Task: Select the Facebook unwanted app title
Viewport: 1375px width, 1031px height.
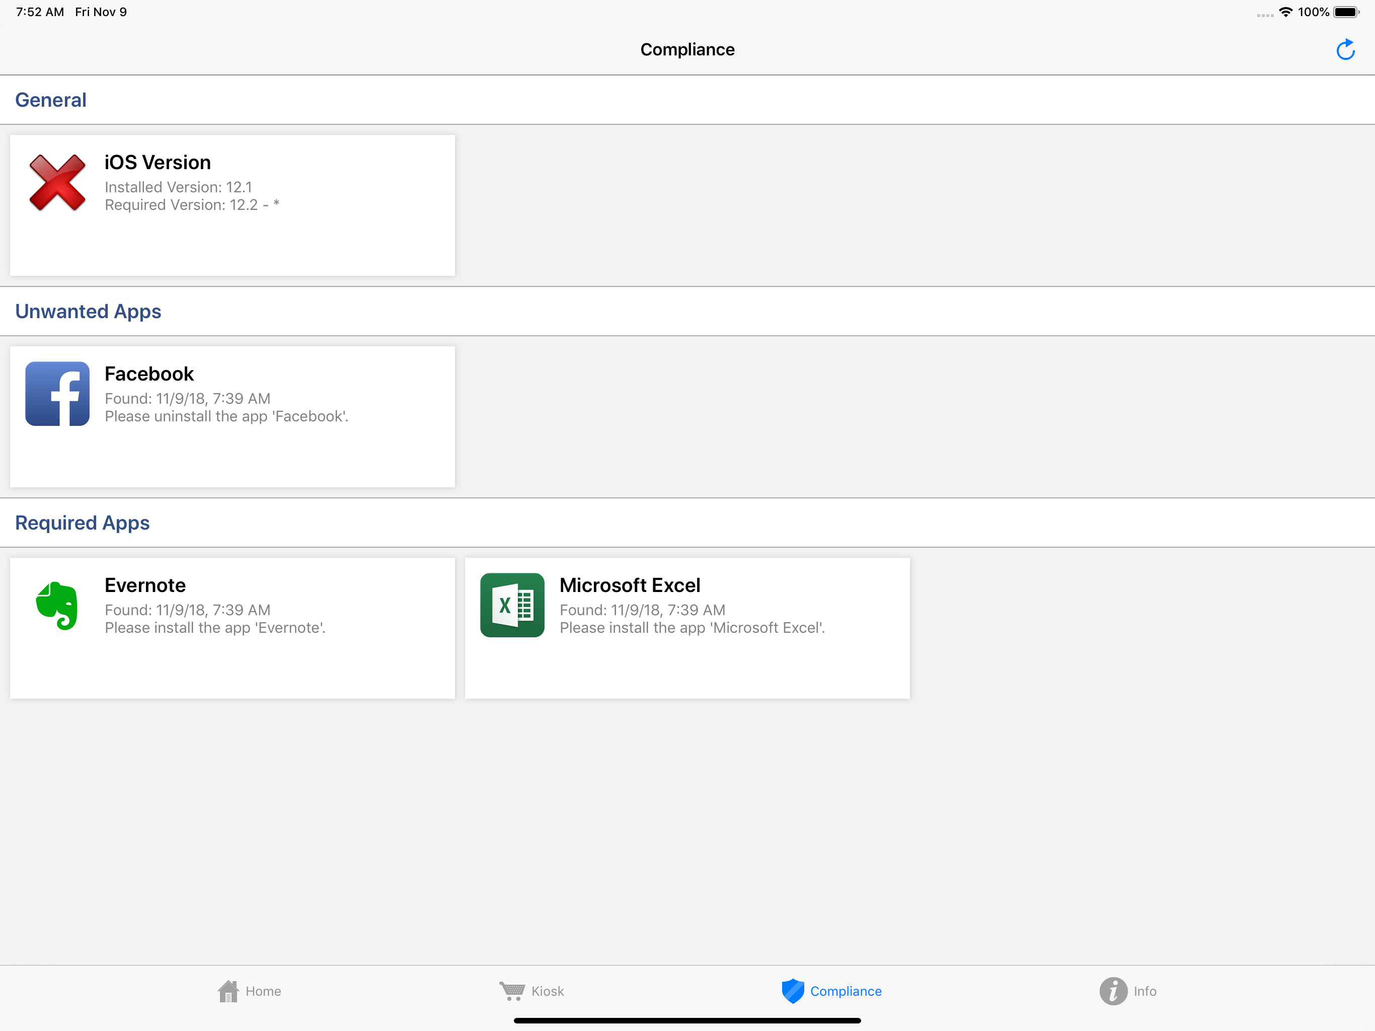Action: pyautogui.click(x=149, y=374)
